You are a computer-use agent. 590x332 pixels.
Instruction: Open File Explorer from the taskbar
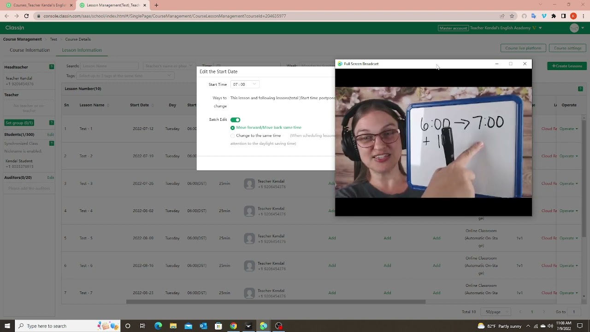coord(173,326)
